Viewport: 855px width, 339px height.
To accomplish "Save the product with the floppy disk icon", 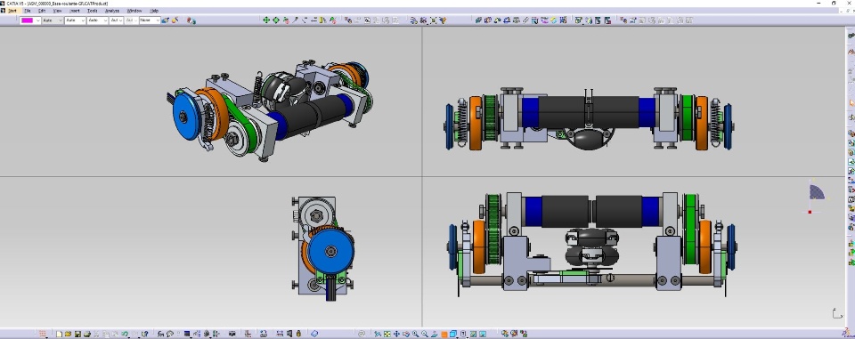I will (77, 334).
